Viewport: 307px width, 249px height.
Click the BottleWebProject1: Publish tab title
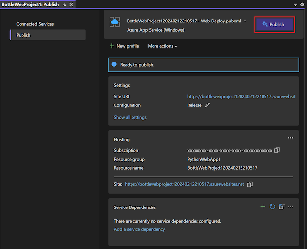coord(30,4)
